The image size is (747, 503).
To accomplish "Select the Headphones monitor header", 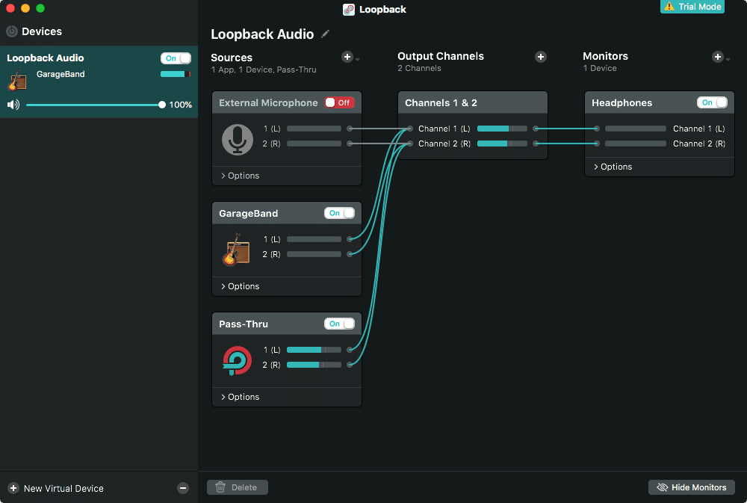I will tap(660, 102).
